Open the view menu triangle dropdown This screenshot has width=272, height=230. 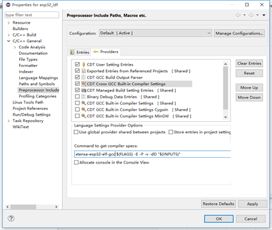pyautogui.click(x=264, y=15)
